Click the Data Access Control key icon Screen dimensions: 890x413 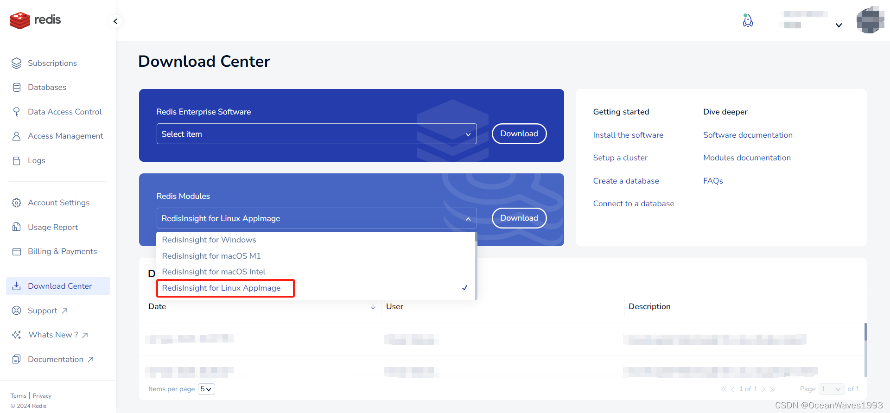(x=17, y=112)
